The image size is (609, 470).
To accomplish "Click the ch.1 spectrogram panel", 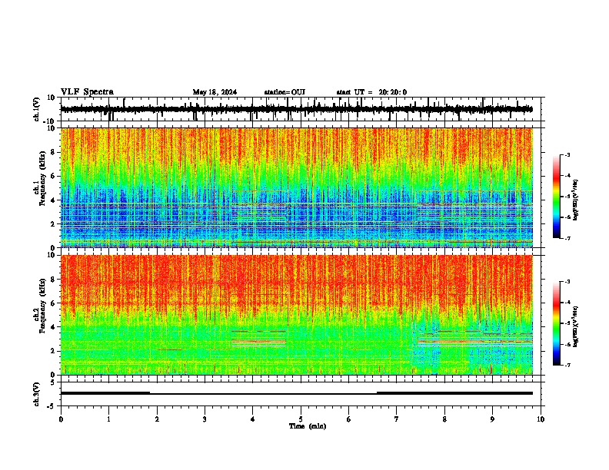I will click(x=296, y=187).
